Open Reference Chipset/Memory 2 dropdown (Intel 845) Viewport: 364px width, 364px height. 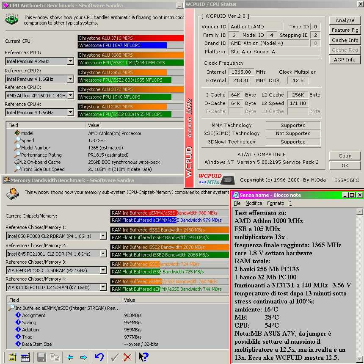[x=103, y=254]
